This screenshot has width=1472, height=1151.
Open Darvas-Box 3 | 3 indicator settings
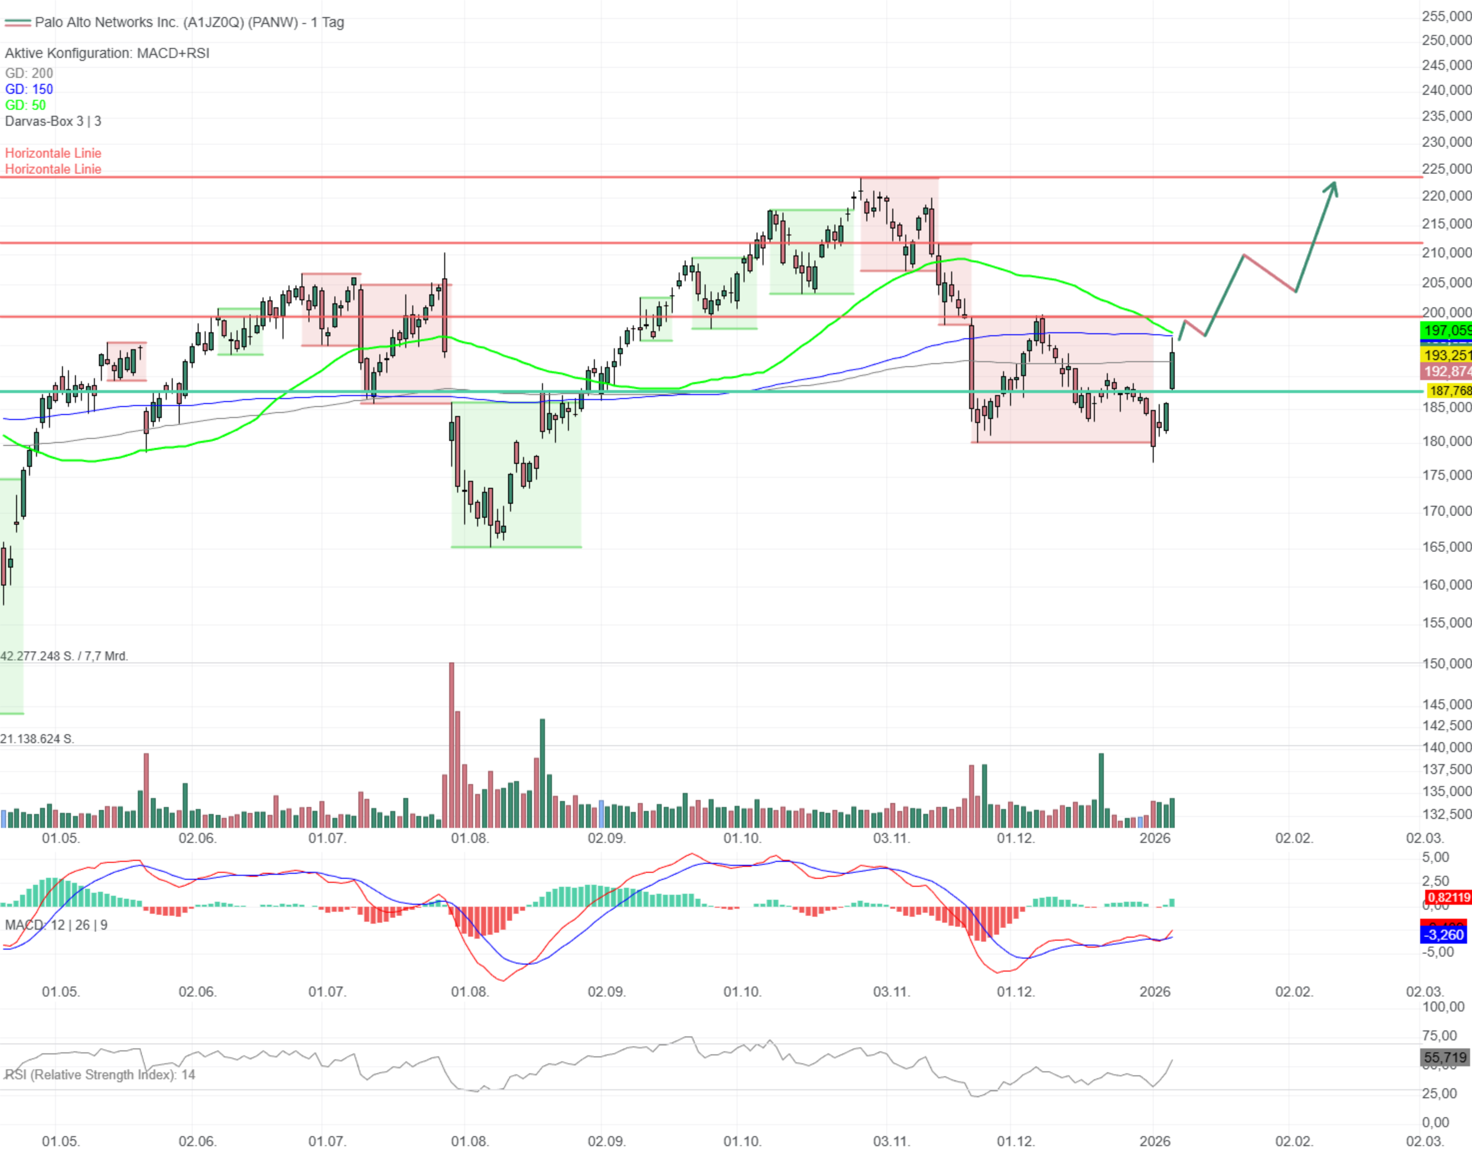coord(53,121)
